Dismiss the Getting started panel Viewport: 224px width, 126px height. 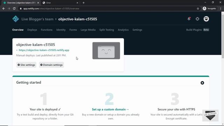[202, 83]
